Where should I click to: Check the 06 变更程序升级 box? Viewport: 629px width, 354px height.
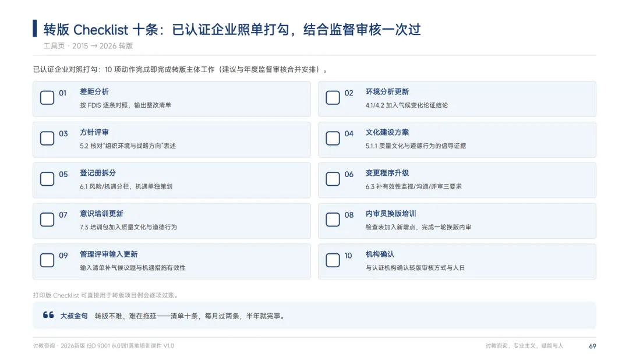pos(333,179)
